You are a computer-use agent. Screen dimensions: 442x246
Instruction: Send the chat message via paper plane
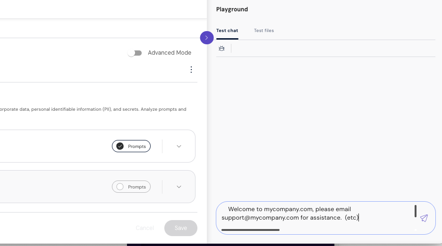424,218
